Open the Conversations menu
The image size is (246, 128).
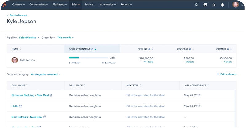(x=39, y=5)
